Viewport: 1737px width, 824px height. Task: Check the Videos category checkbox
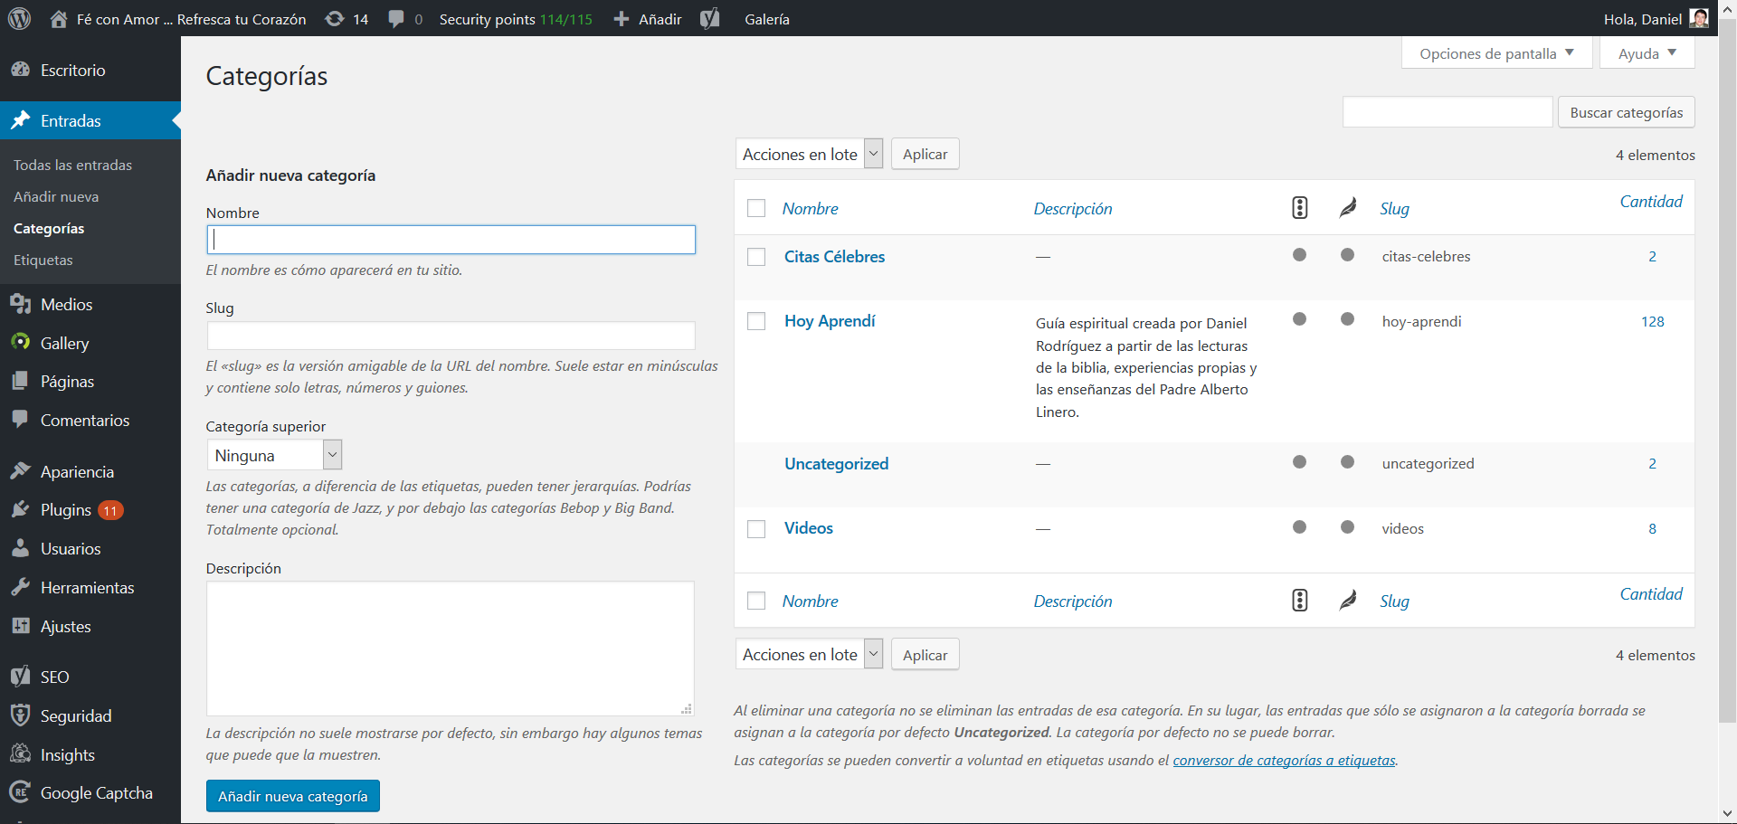756,529
